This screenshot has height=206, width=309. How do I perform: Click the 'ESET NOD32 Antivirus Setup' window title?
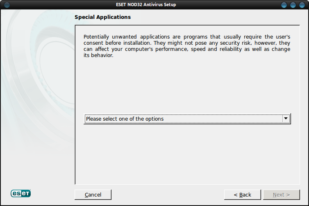[146, 5]
